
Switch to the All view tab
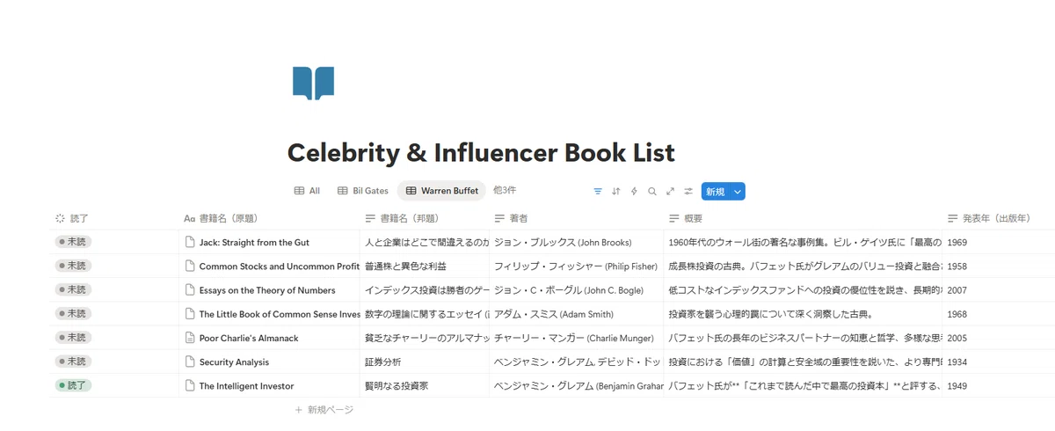point(307,191)
